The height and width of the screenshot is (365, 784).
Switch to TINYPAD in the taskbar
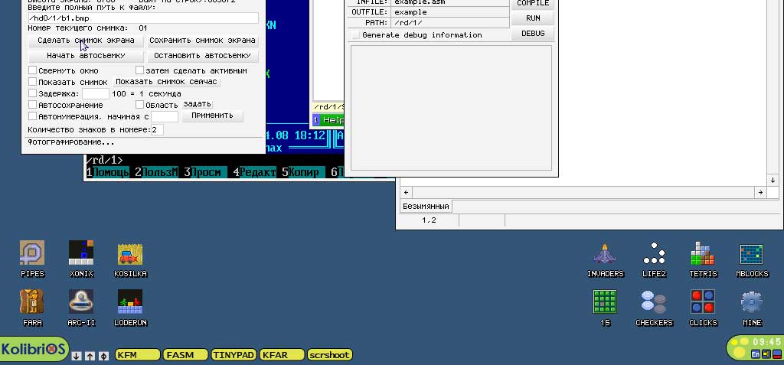tap(233, 354)
